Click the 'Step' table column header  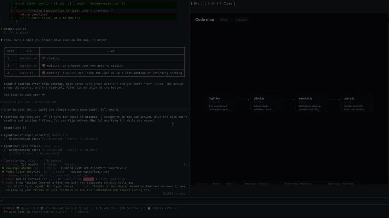click(11, 51)
